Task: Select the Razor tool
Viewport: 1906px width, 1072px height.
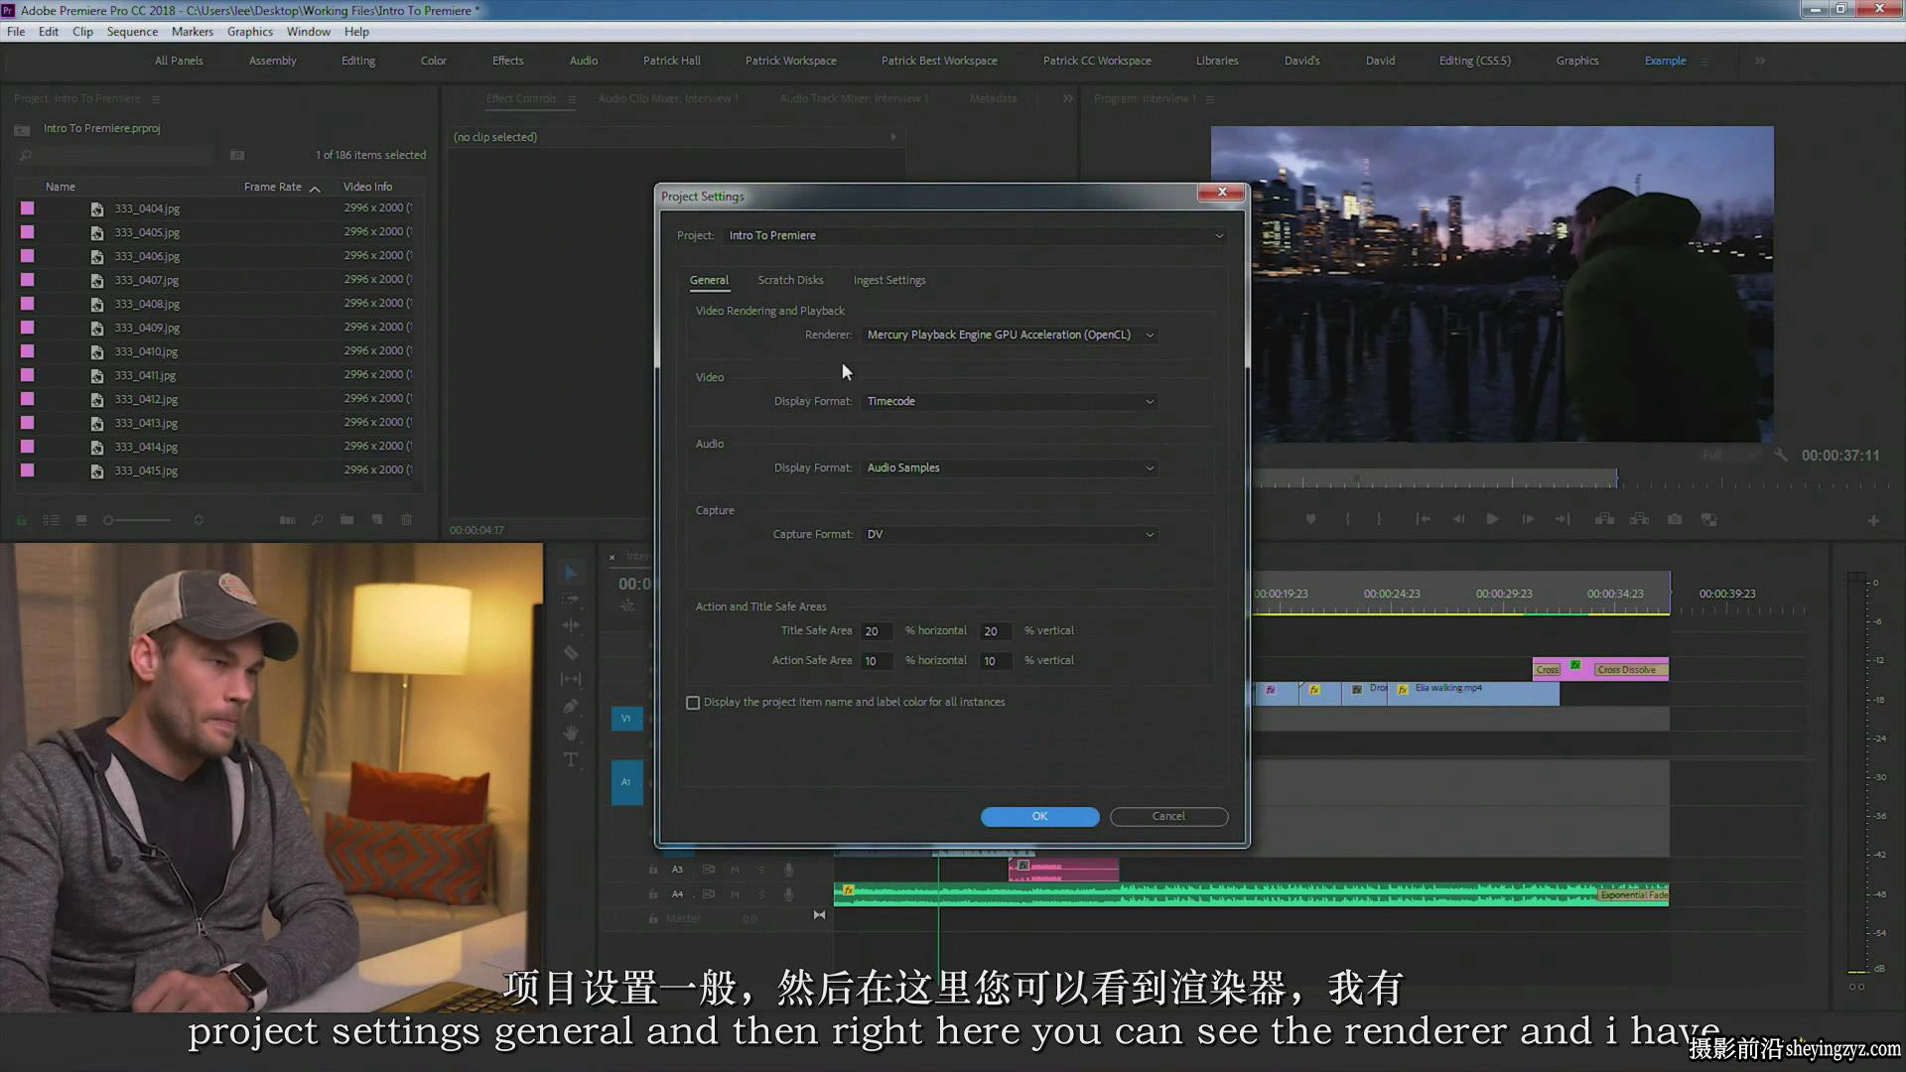Action: tap(571, 652)
